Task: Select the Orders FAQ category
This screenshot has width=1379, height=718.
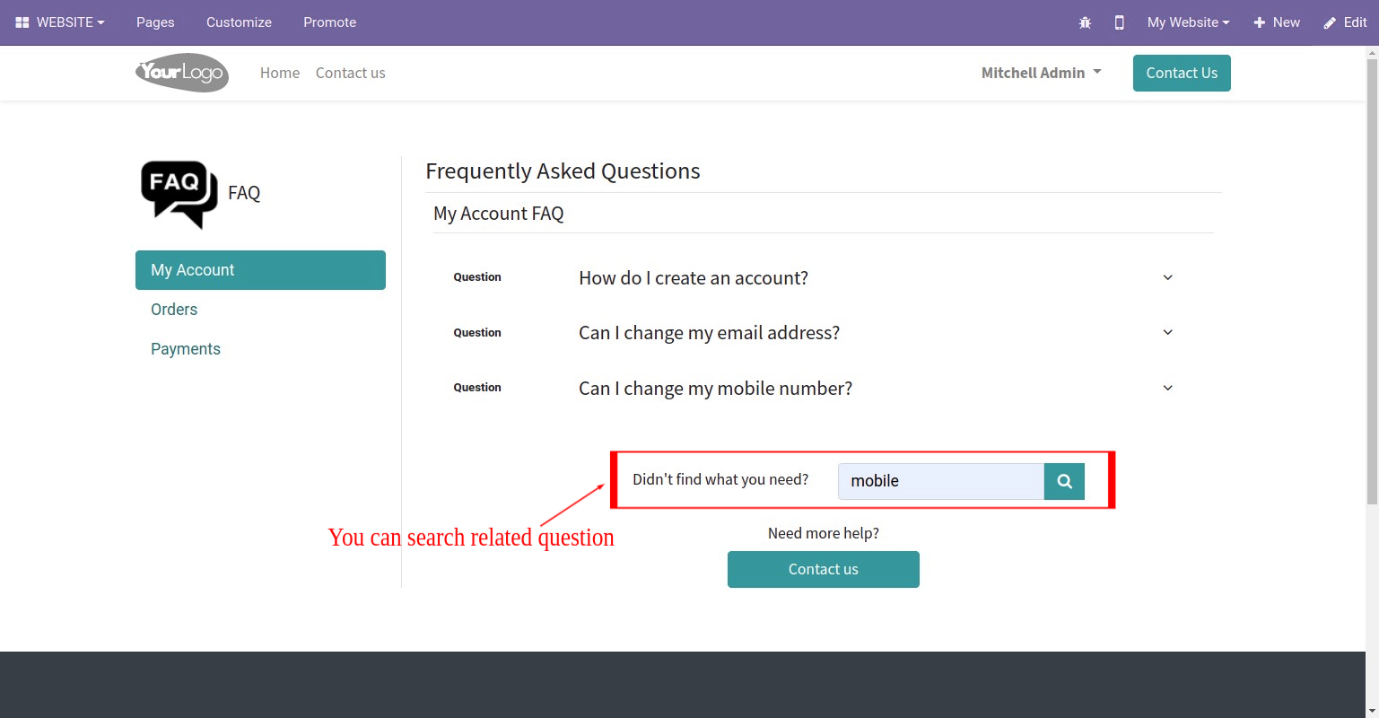Action: (x=174, y=310)
